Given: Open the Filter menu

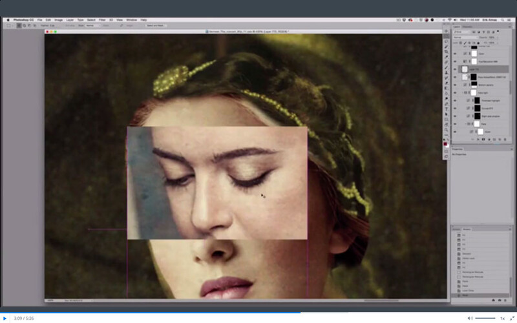Looking at the screenshot, I should coord(102,20).
